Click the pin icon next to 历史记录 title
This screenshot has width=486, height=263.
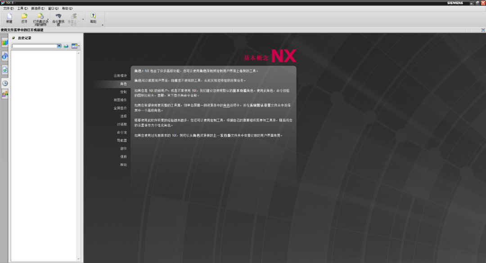coord(13,38)
